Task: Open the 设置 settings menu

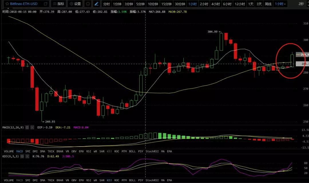Action: coord(75,4)
